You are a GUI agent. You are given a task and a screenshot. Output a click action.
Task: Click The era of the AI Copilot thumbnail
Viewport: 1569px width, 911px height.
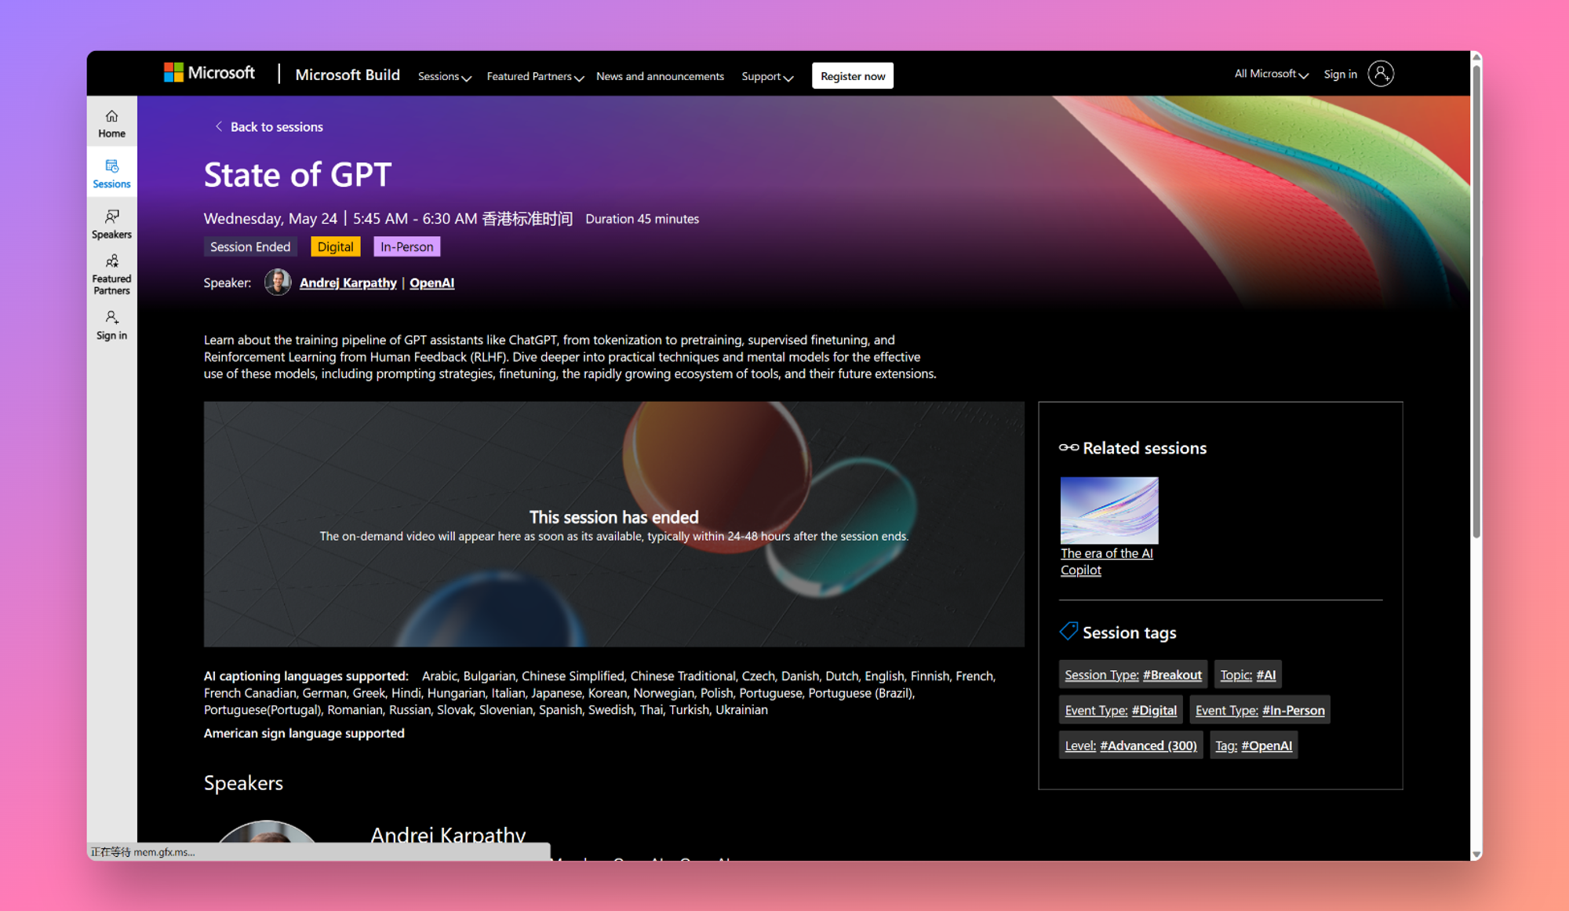point(1109,510)
